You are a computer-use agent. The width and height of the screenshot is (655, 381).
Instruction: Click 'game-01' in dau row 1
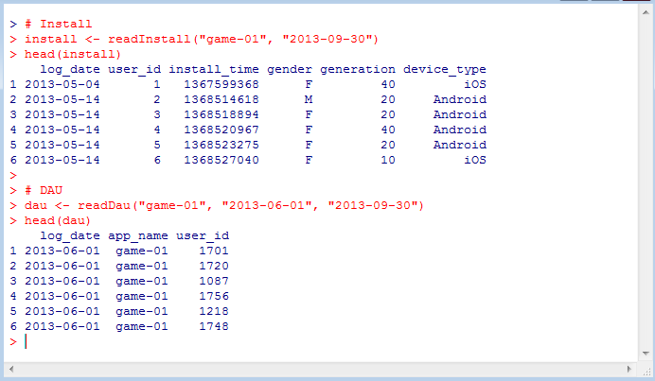142,251
